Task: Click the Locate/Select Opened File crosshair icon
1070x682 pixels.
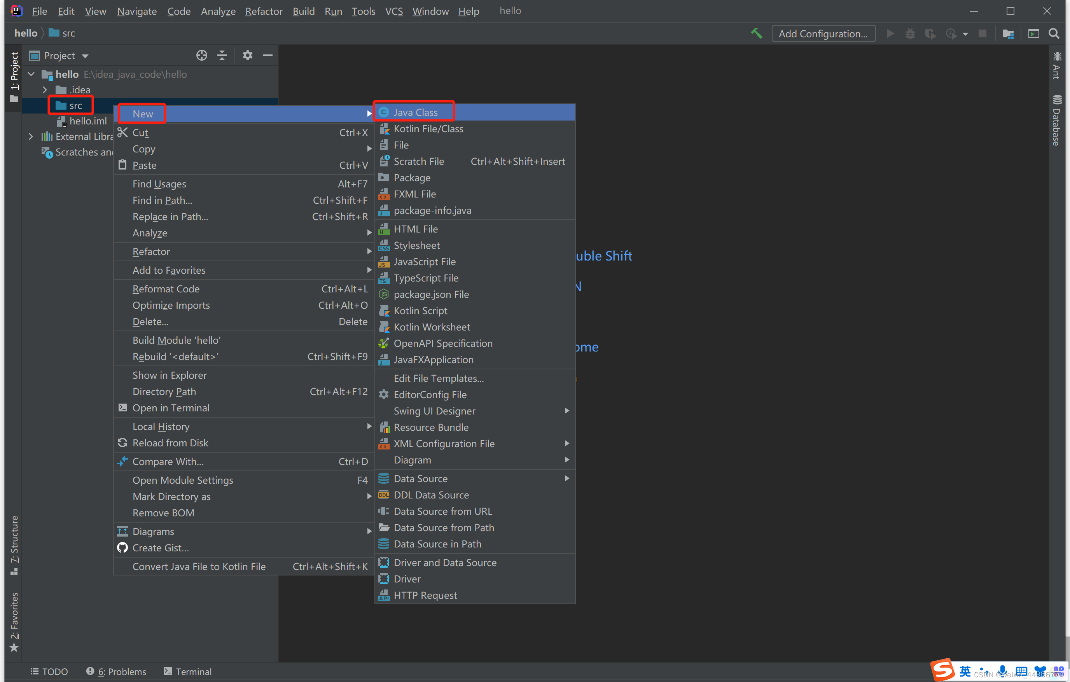Action: pyautogui.click(x=202, y=55)
